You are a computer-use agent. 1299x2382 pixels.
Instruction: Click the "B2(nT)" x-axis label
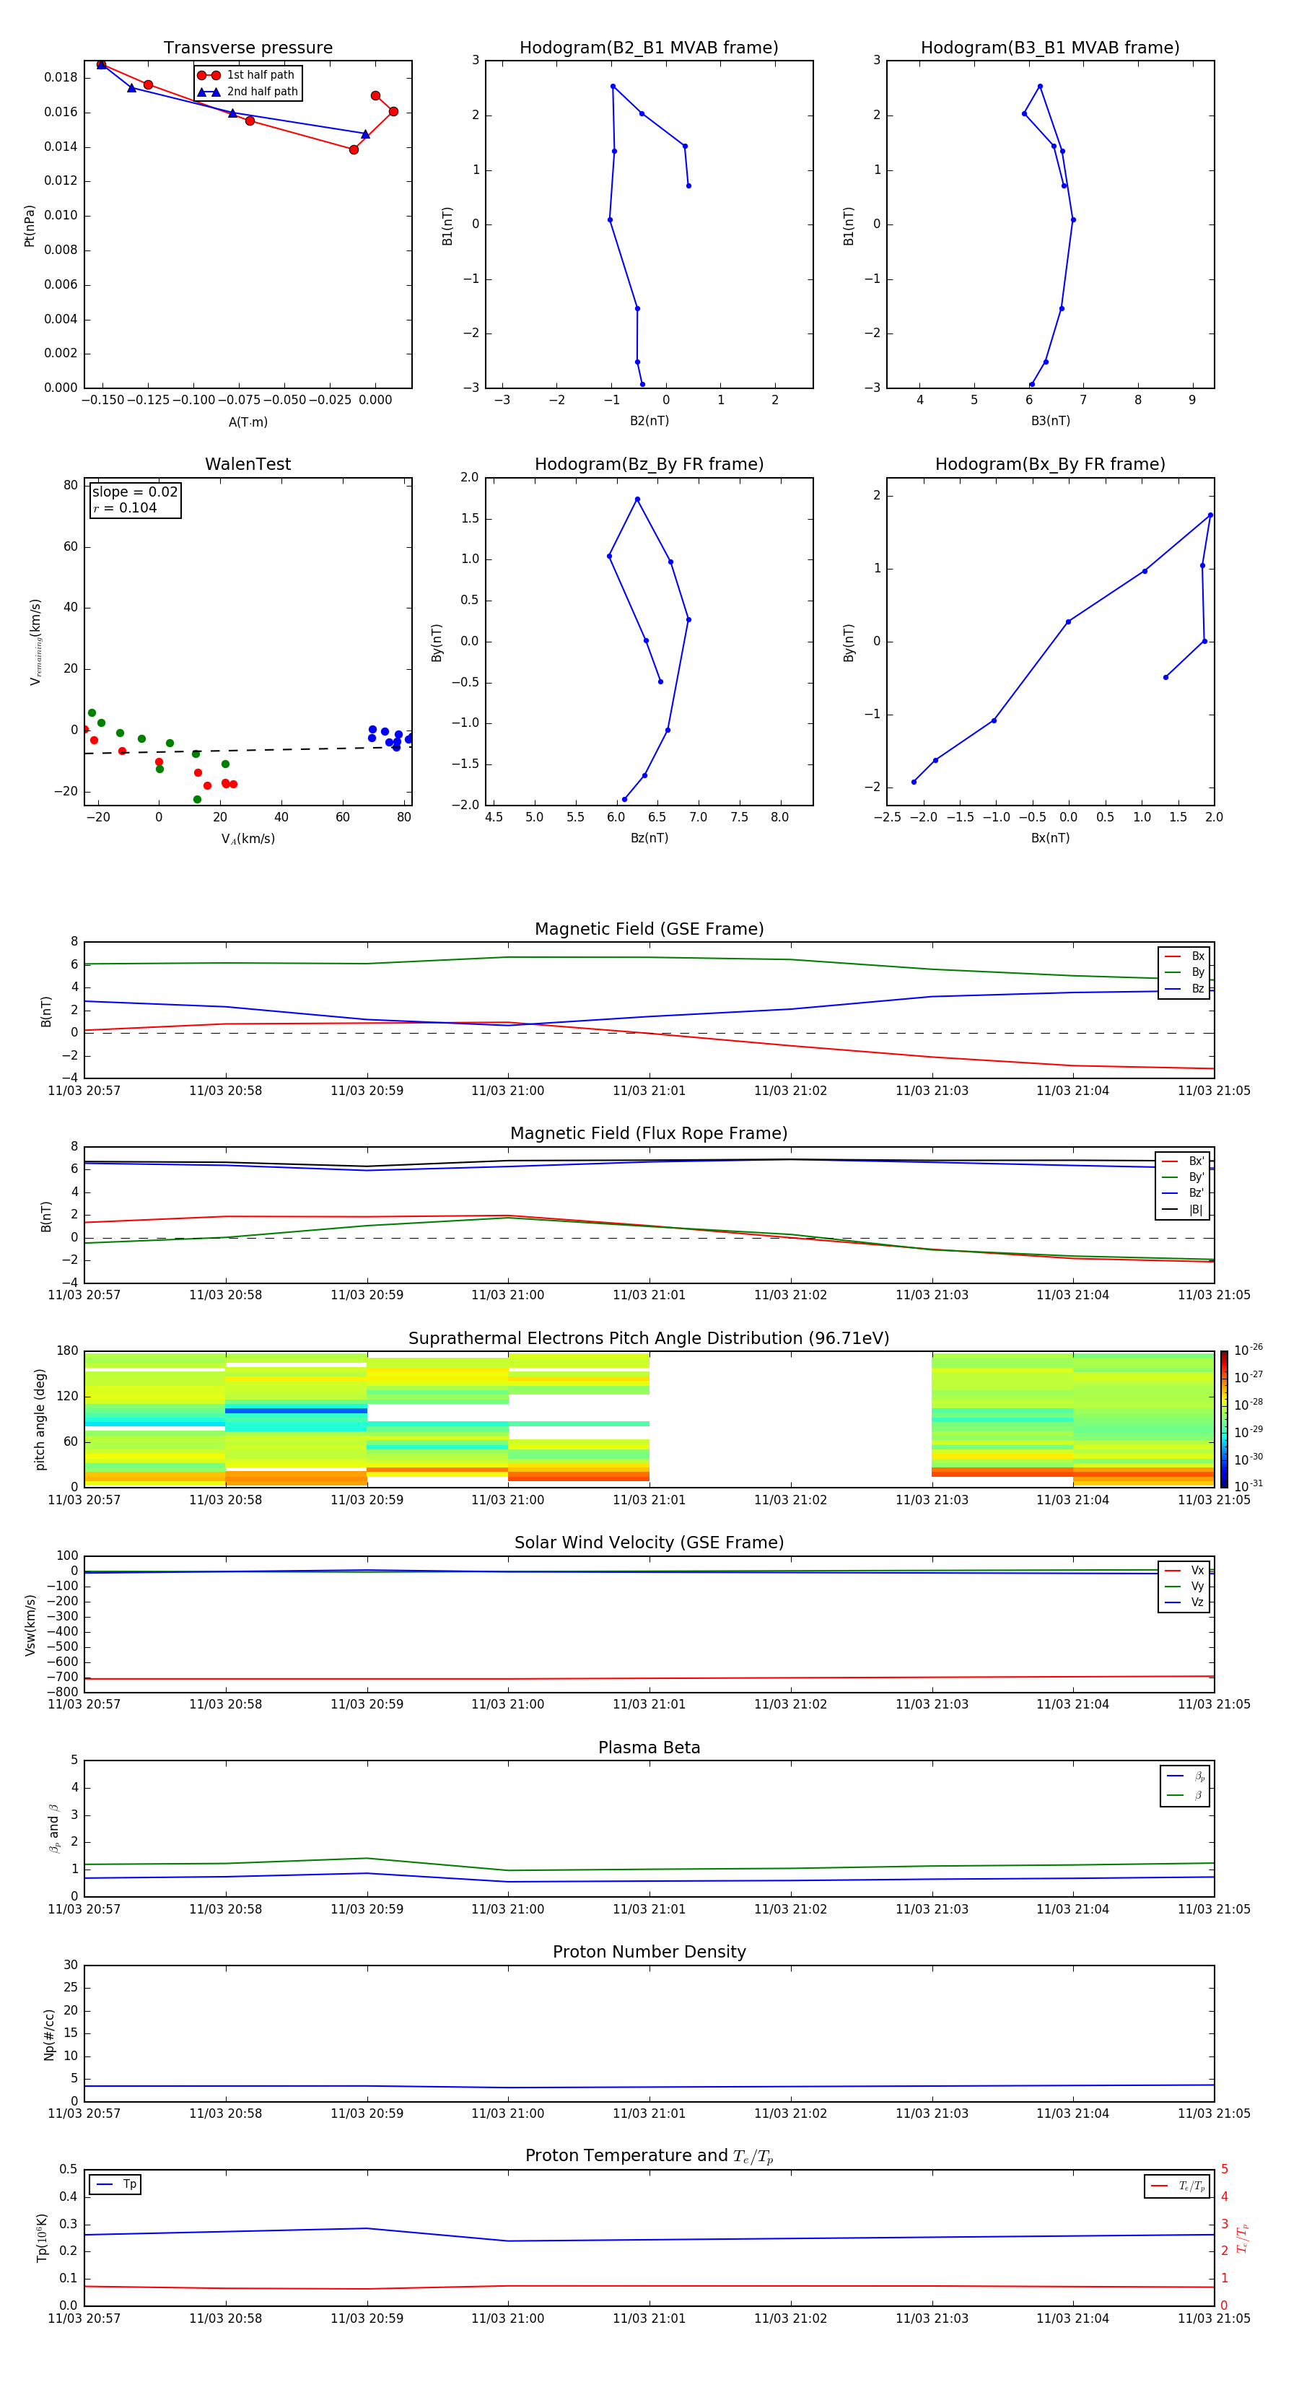(649, 421)
